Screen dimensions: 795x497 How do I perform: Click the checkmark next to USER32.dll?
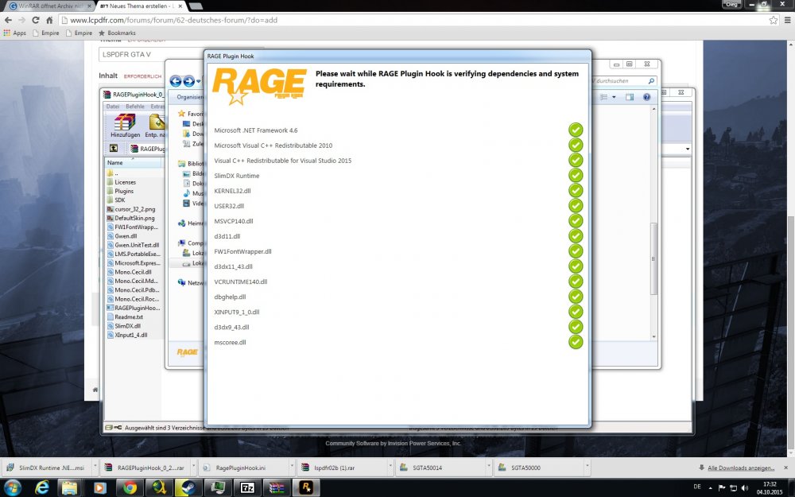click(576, 206)
